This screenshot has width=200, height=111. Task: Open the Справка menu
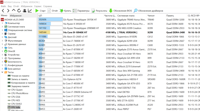pos(48,6)
